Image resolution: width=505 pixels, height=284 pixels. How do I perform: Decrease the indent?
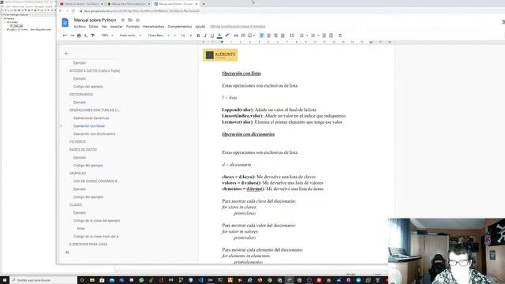tap(324, 35)
